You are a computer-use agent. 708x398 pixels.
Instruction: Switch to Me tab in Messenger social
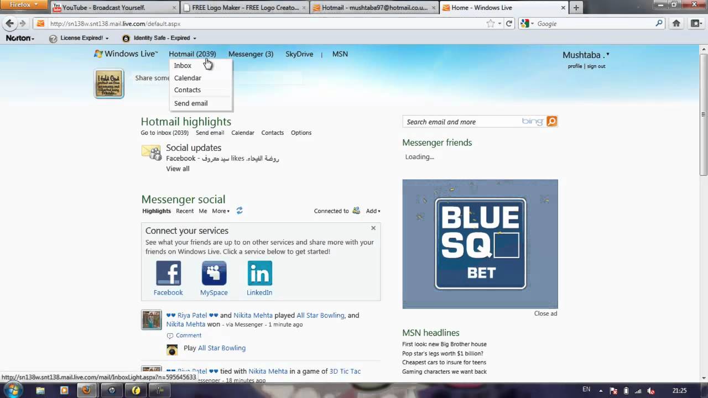point(203,211)
